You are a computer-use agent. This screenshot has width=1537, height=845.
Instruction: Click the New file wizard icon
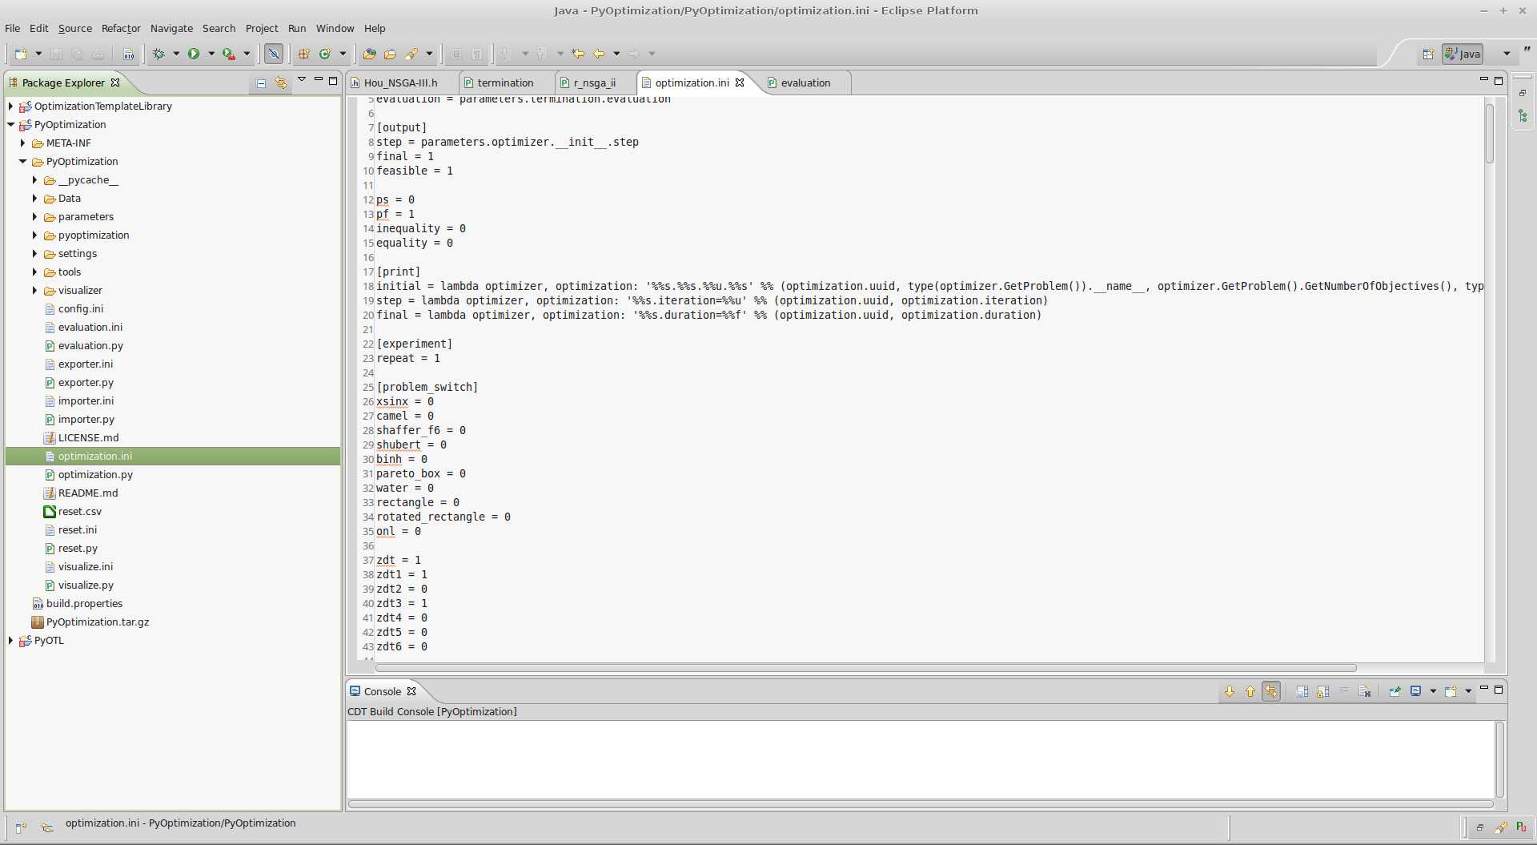tap(21, 54)
